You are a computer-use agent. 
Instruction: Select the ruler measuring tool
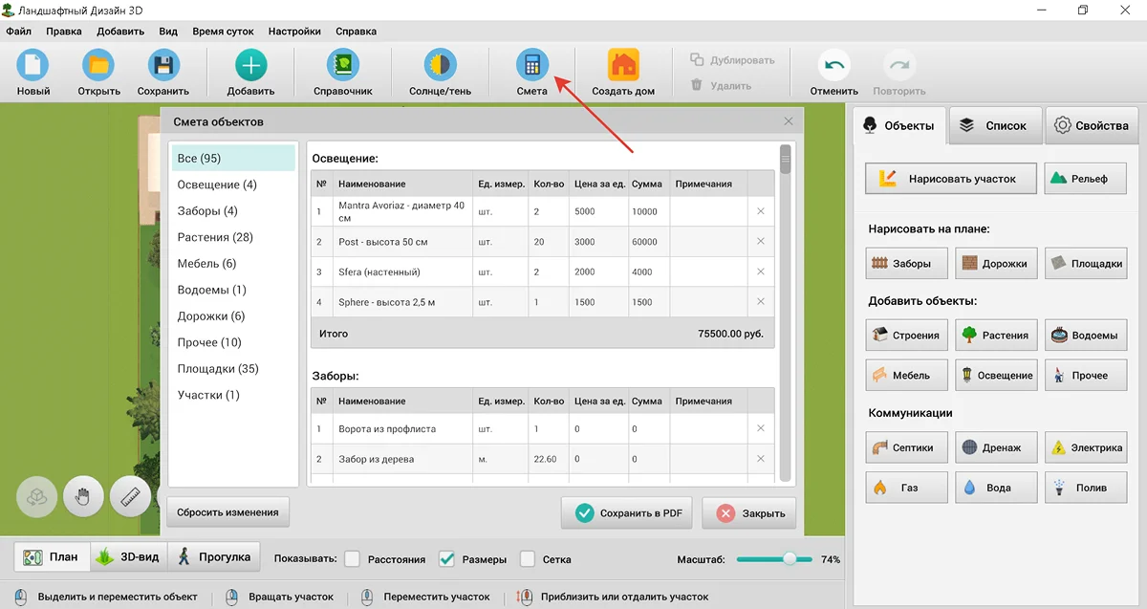130,496
